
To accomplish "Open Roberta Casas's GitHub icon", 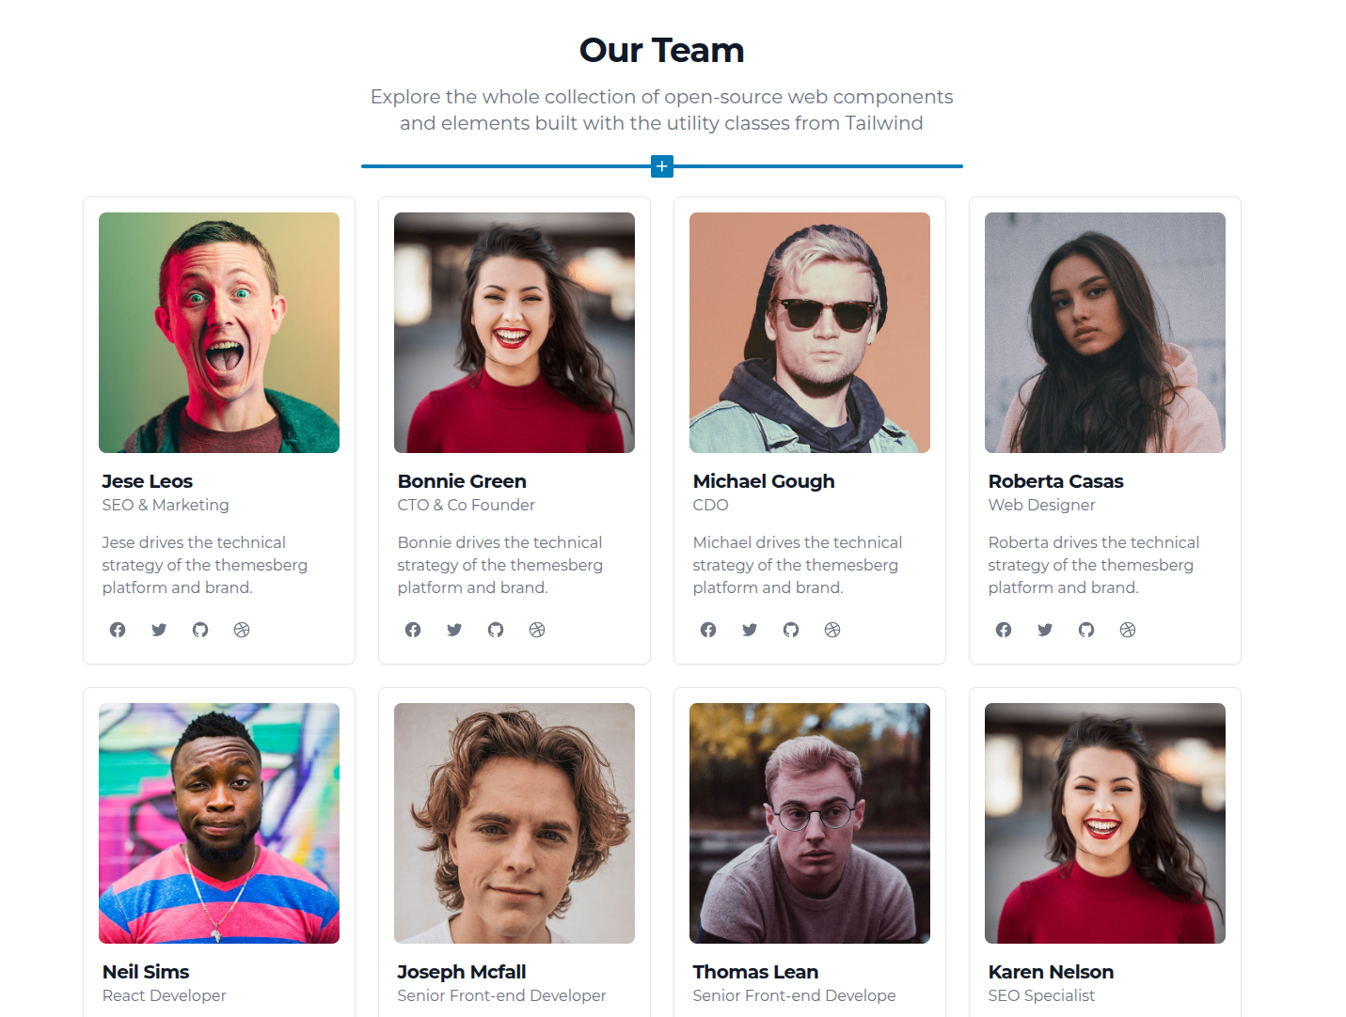I will (x=1086, y=630).
